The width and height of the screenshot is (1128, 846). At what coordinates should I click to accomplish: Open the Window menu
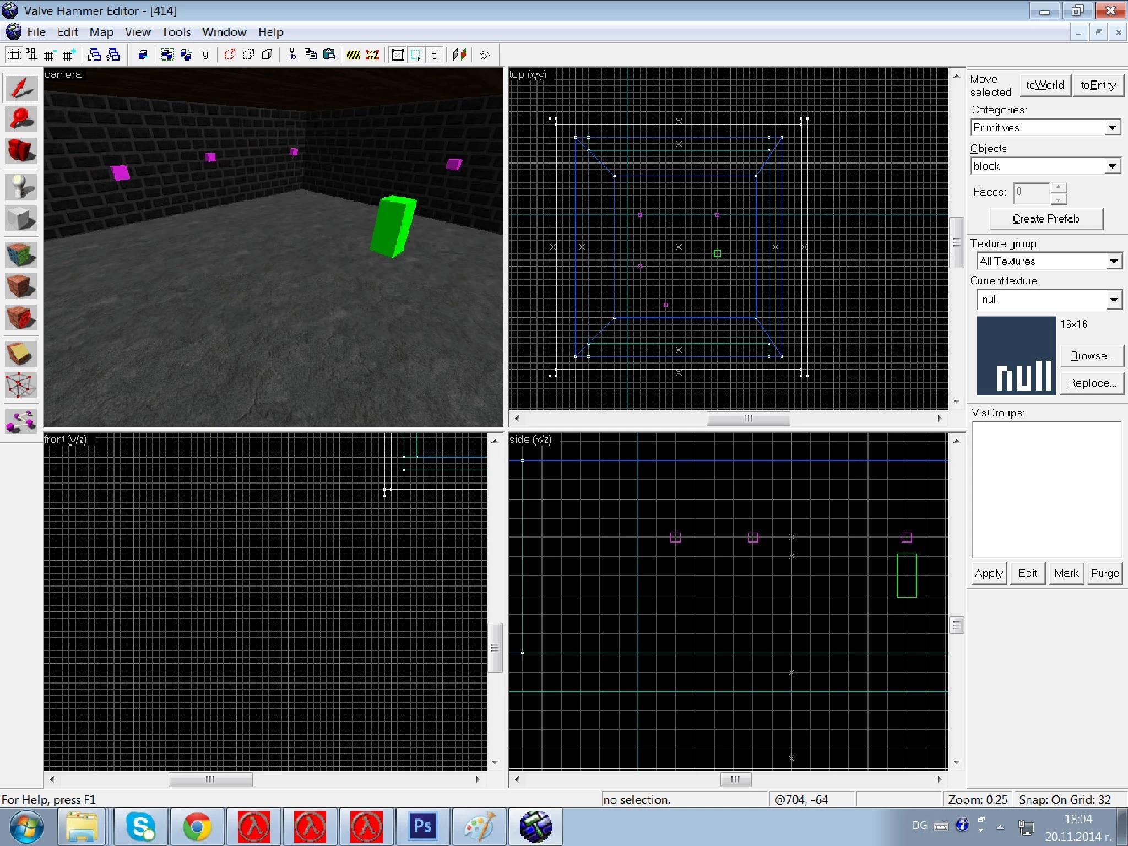click(x=224, y=32)
